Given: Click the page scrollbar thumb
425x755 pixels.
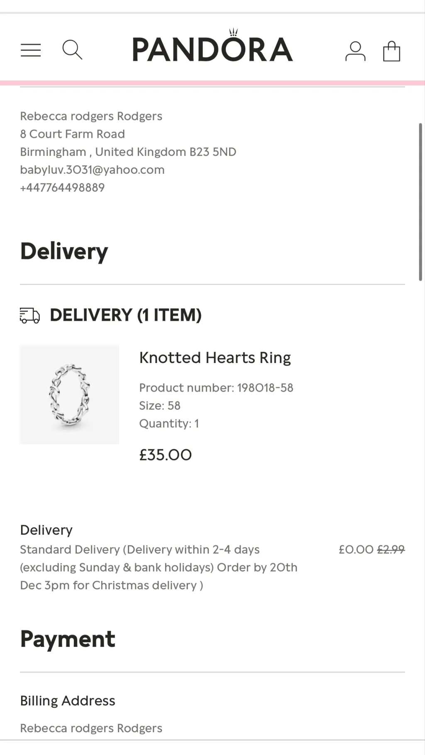Looking at the screenshot, I should (x=420, y=202).
